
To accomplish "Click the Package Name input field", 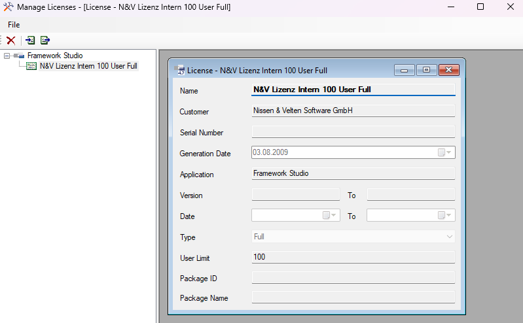I will (x=353, y=297).
